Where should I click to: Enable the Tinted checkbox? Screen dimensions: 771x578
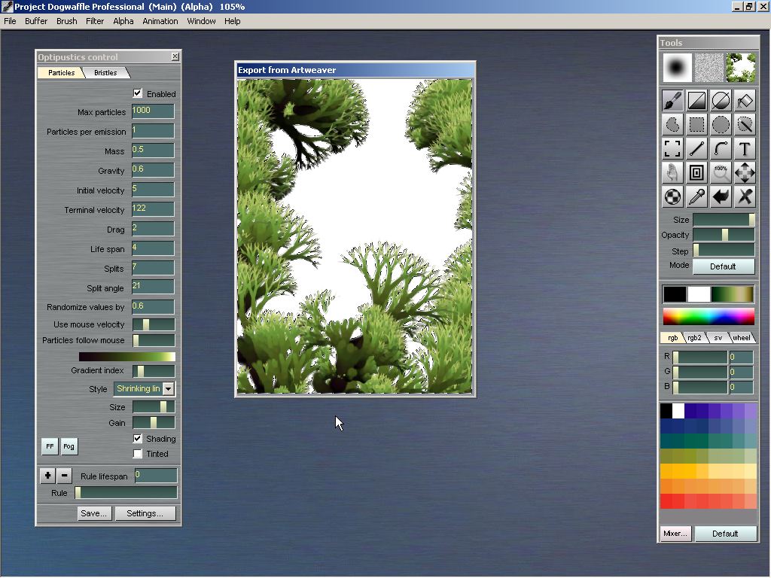point(138,454)
